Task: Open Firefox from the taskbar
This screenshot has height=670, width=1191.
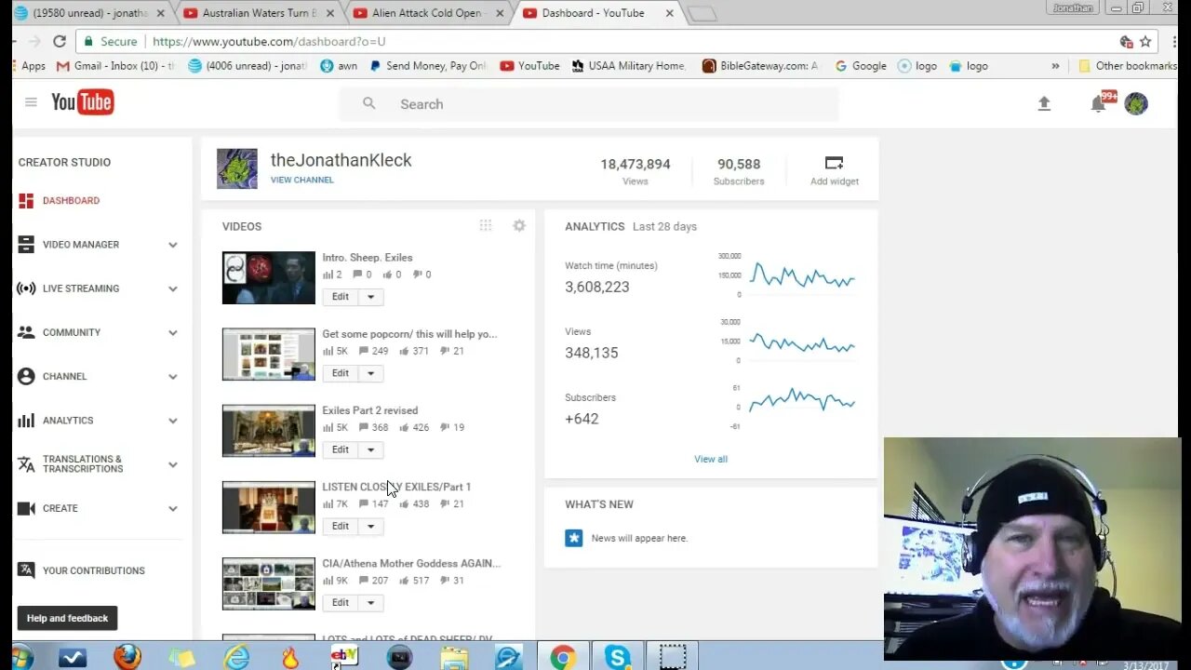Action: coord(127,657)
